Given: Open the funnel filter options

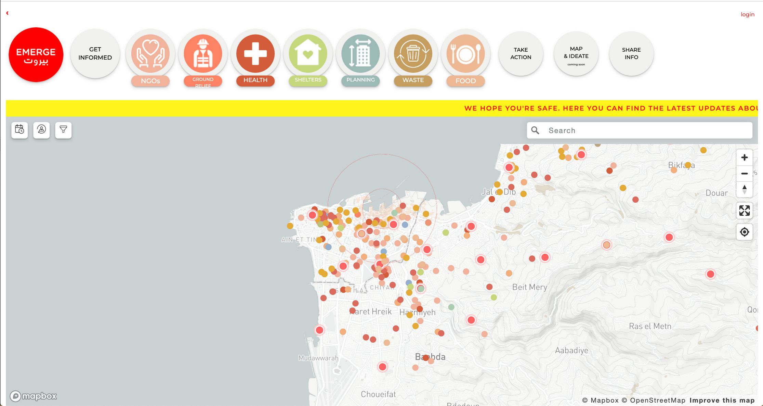Looking at the screenshot, I should click(63, 130).
